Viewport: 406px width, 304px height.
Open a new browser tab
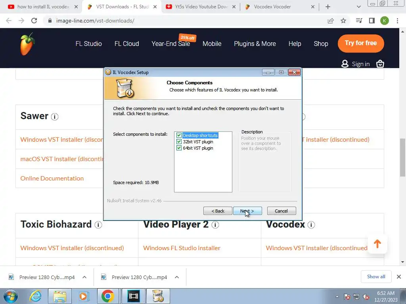pyautogui.click(x=328, y=7)
